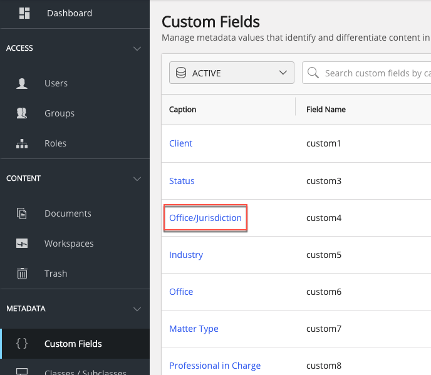Click the Workspaces icon in sidebar

pyautogui.click(x=22, y=244)
